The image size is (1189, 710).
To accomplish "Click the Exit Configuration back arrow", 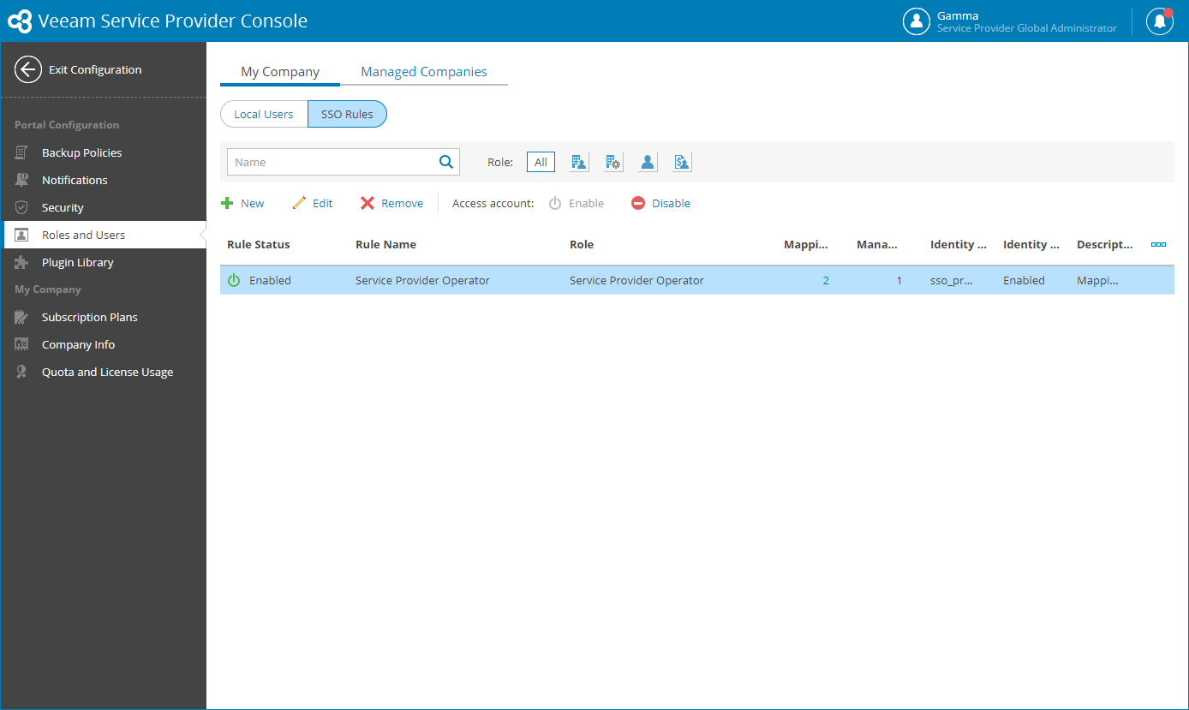I will 28,69.
